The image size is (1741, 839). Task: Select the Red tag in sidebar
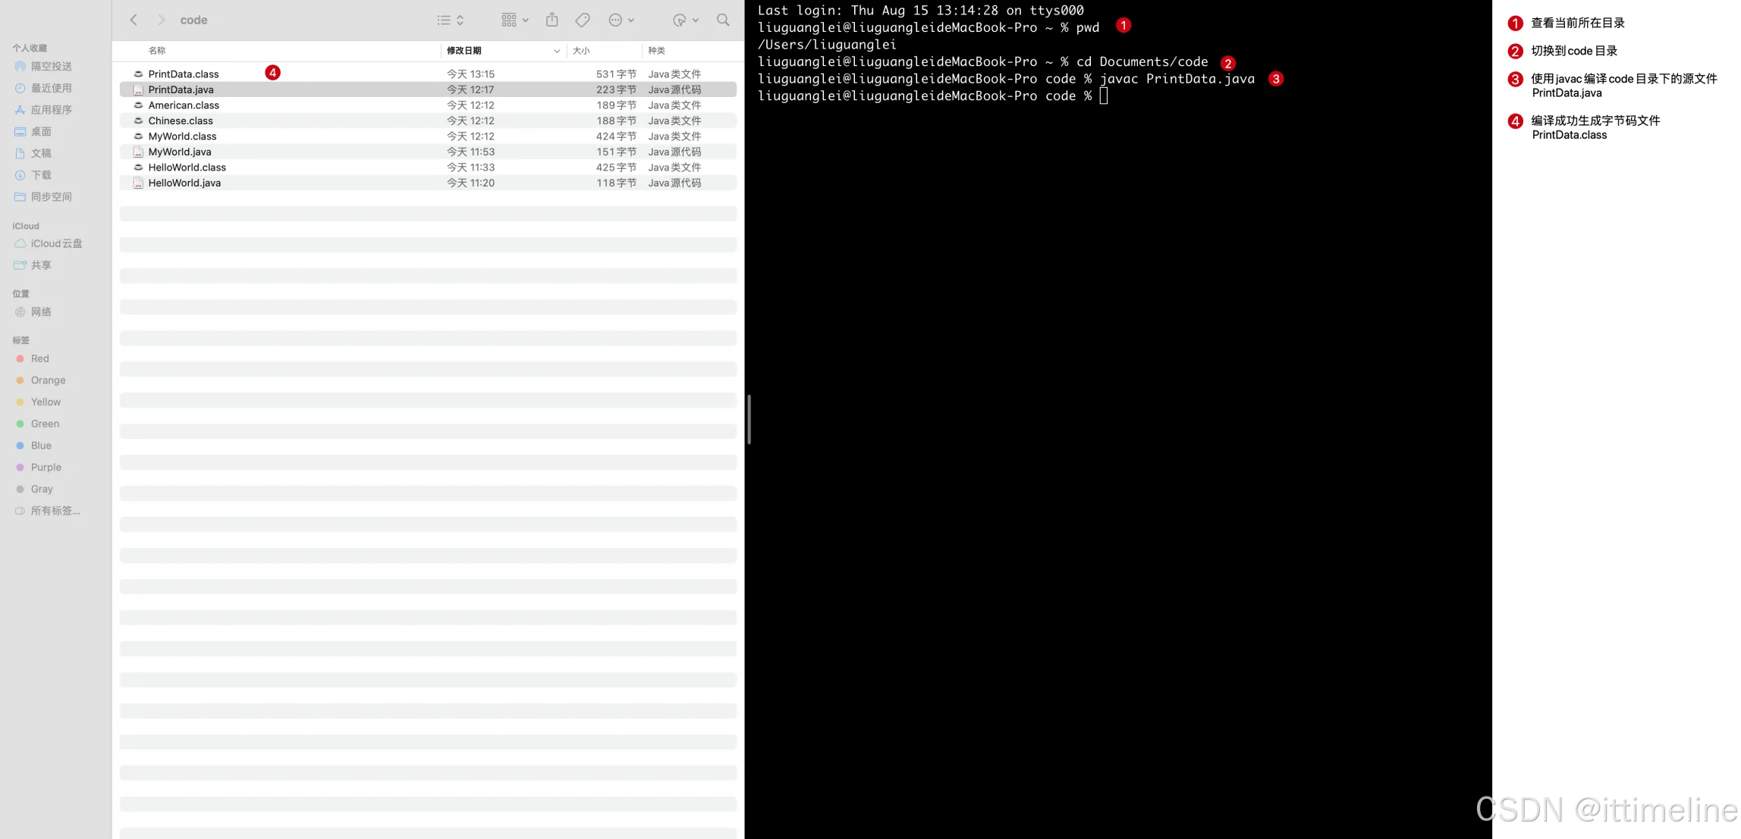coord(39,358)
